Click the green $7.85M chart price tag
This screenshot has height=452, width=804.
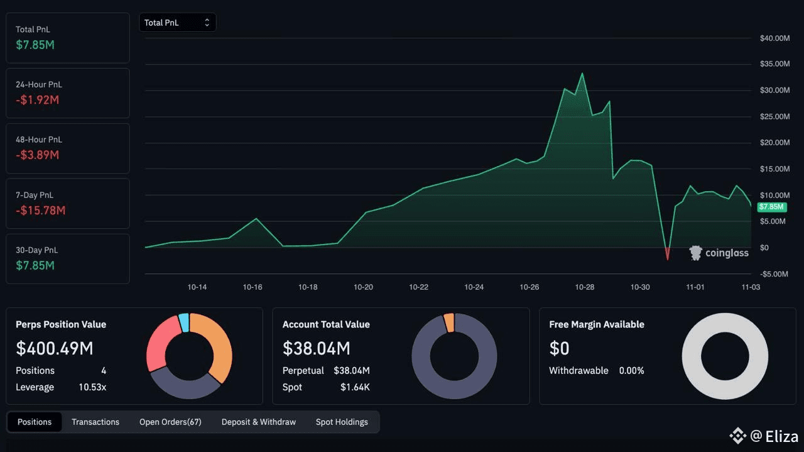(772, 207)
